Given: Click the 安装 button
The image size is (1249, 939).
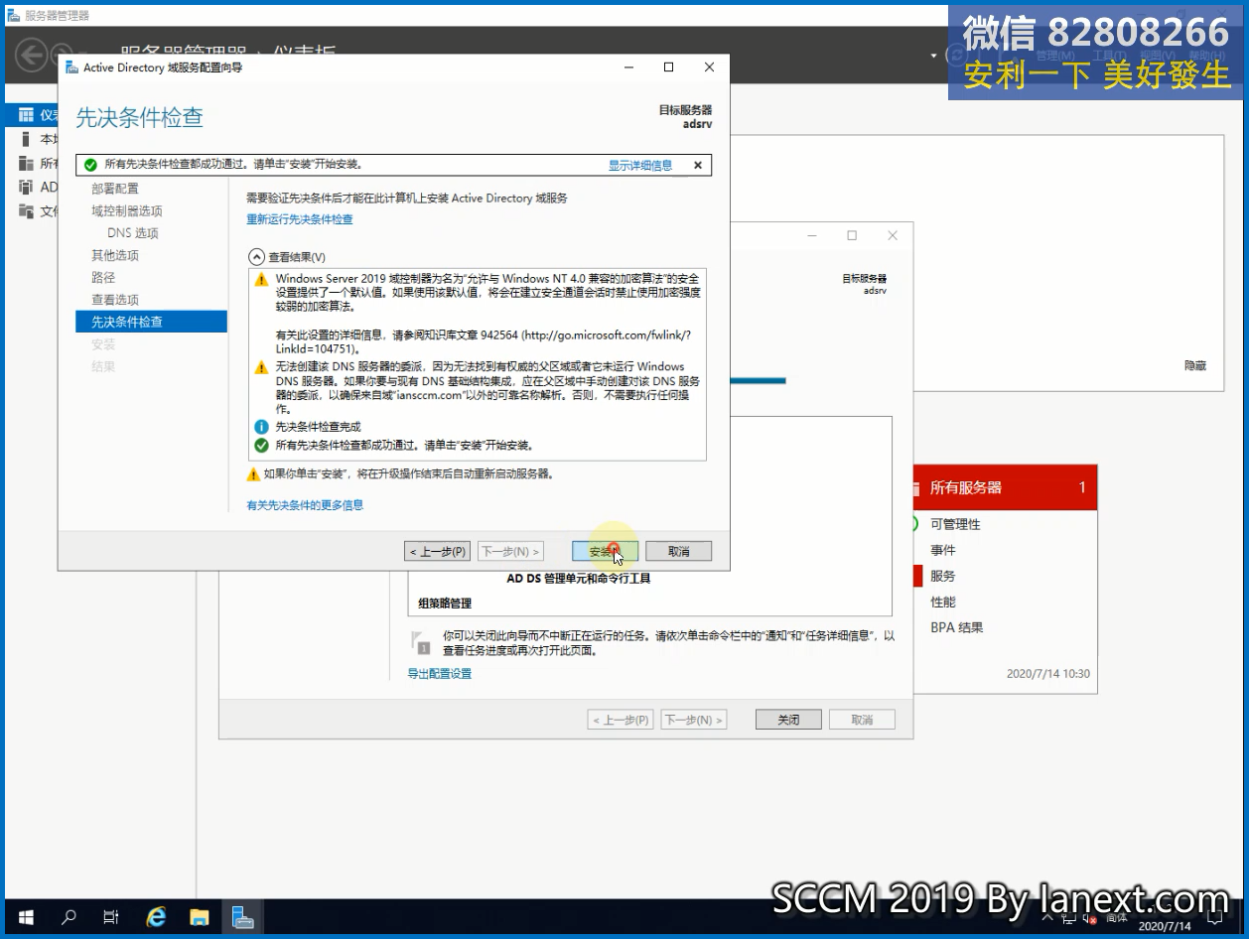Looking at the screenshot, I should pos(606,551).
